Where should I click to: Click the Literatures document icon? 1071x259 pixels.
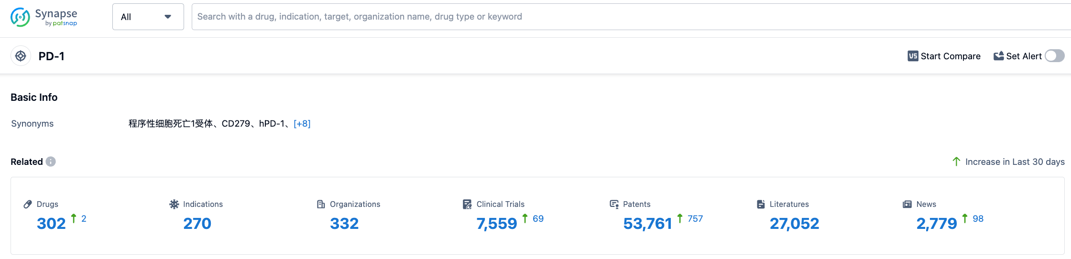coord(761,205)
